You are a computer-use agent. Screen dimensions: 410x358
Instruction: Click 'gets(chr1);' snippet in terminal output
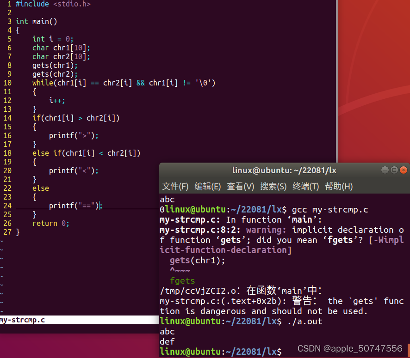(198, 261)
